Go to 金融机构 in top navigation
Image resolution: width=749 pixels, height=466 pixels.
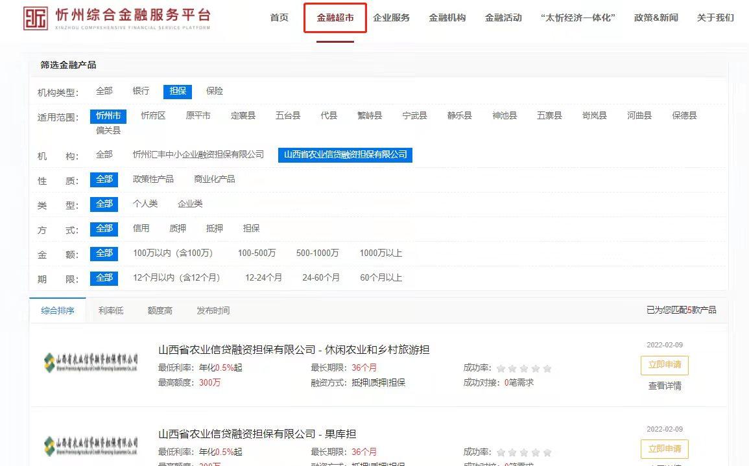click(x=447, y=17)
